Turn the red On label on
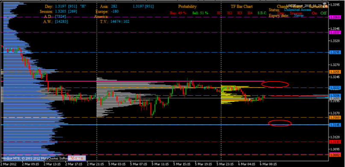 point(314,13)
